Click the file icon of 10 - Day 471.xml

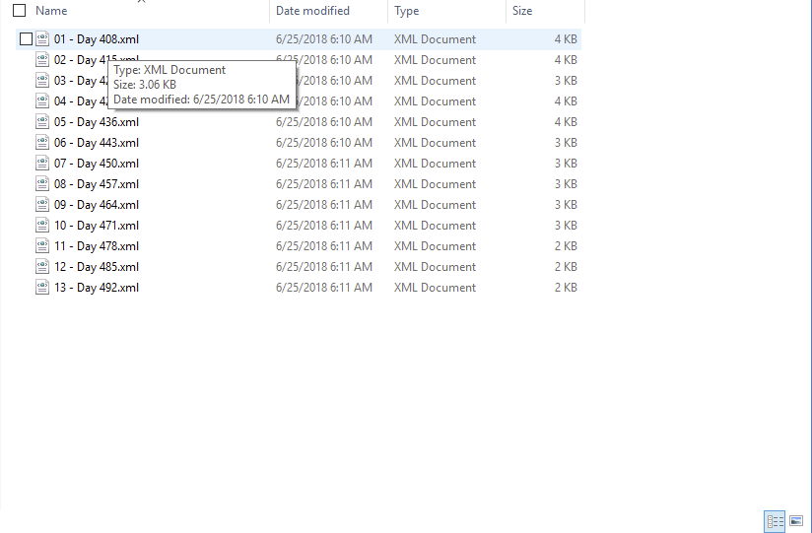pyautogui.click(x=42, y=226)
